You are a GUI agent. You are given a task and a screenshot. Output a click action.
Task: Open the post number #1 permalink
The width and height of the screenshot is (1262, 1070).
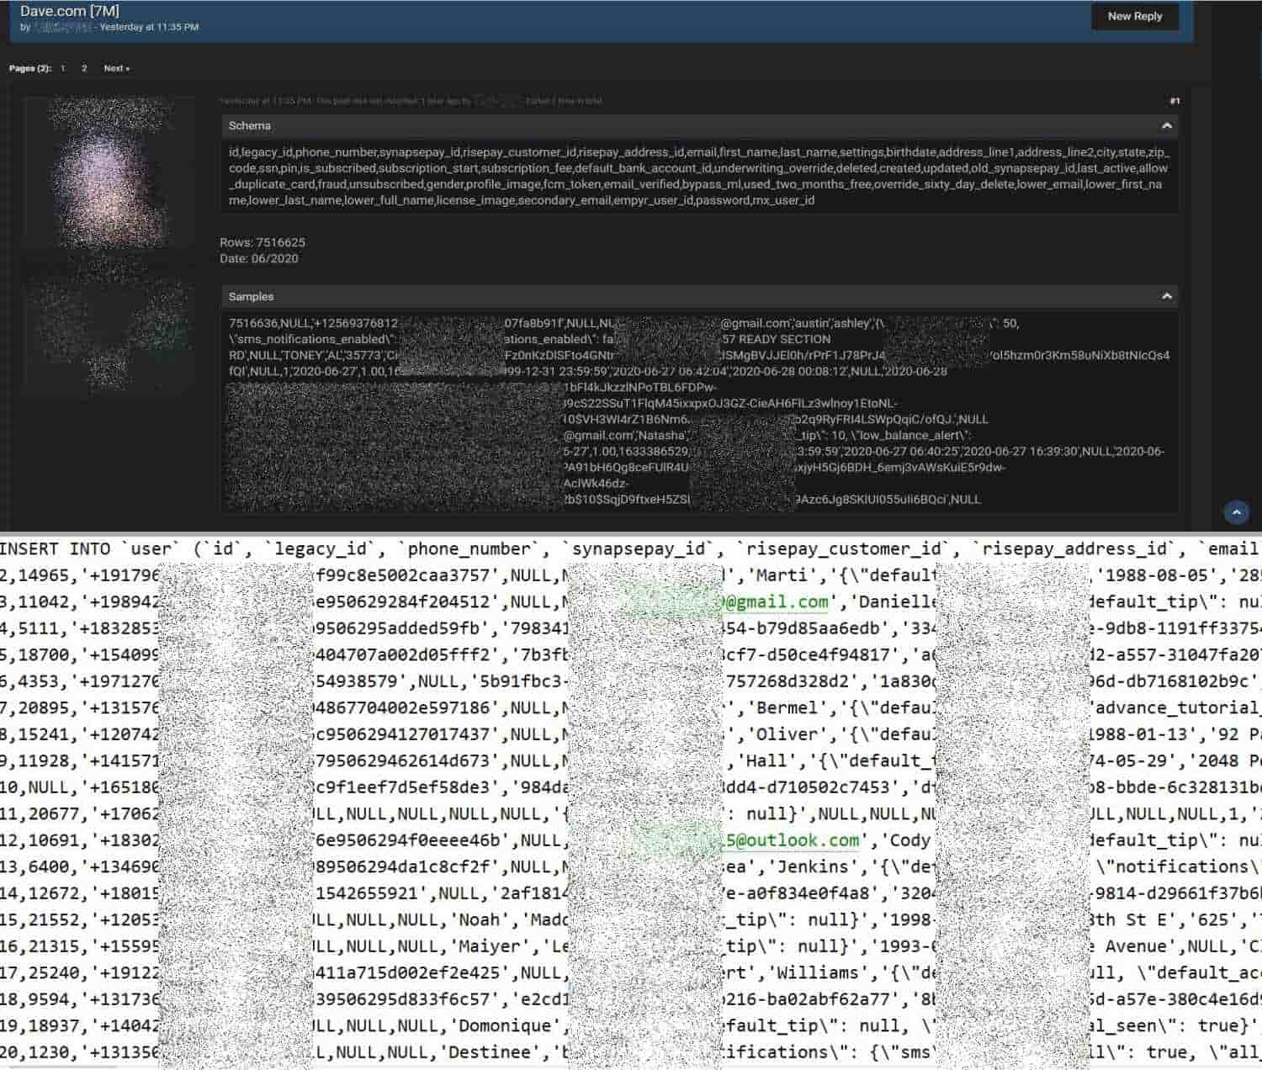click(x=1175, y=101)
